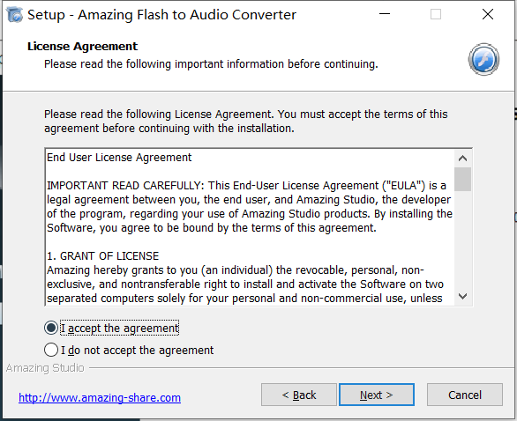The height and width of the screenshot is (421, 517).
Task: Click the scroll down arrow in license box
Action: click(x=462, y=296)
